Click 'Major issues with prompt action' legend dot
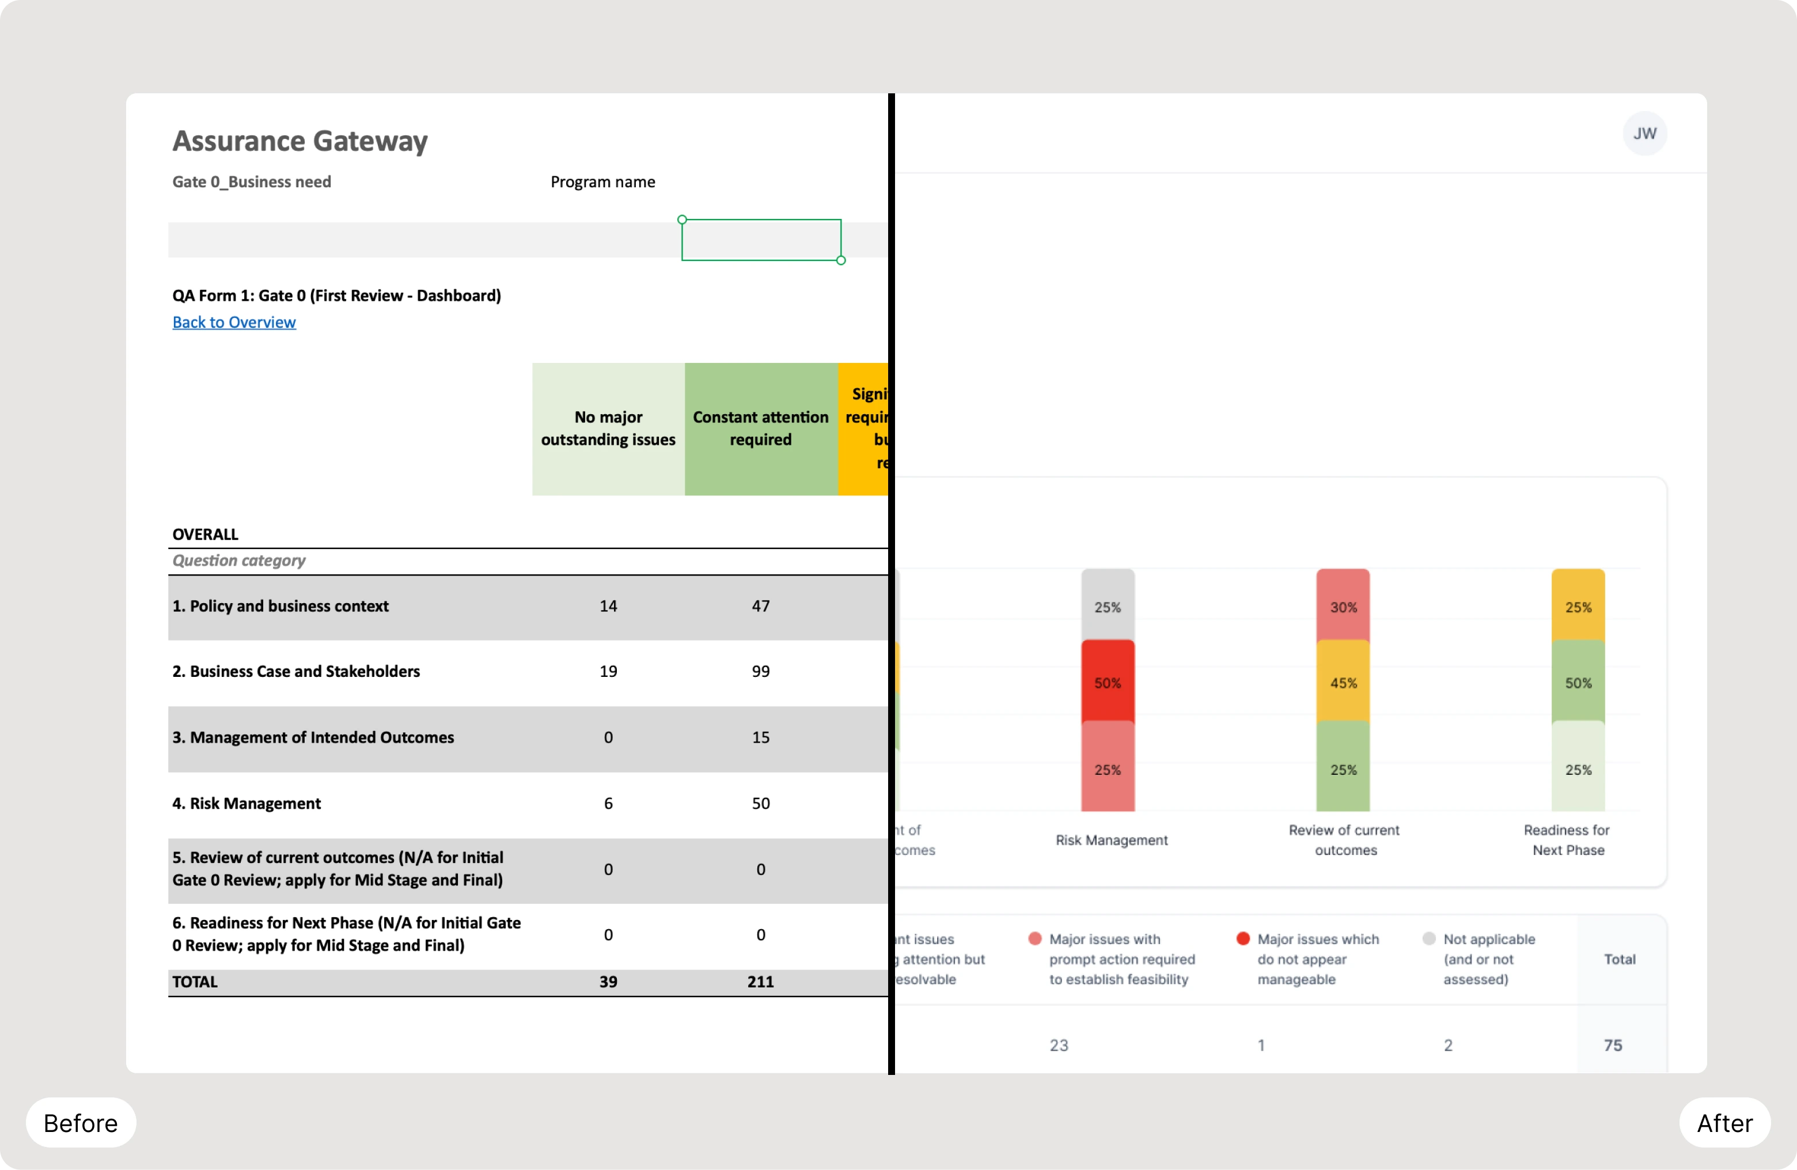The height and width of the screenshot is (1170, 1797). coord(1034,939)
